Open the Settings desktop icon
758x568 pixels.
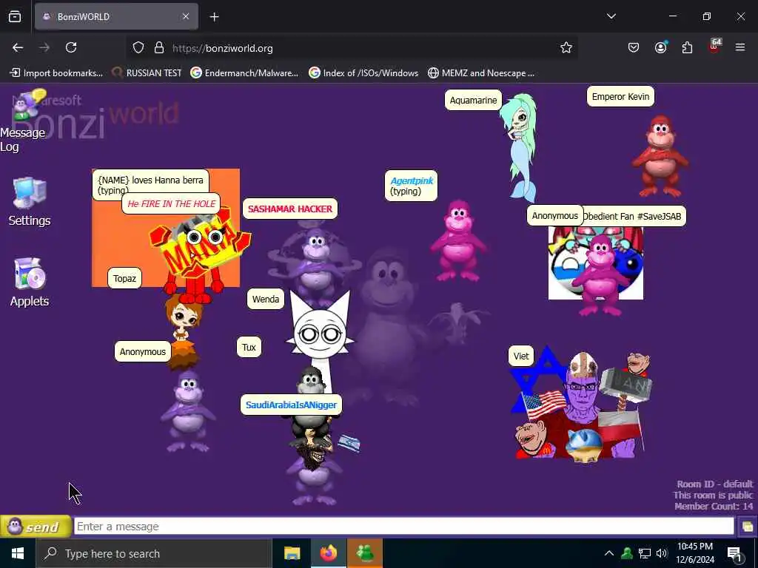(30, 202)
